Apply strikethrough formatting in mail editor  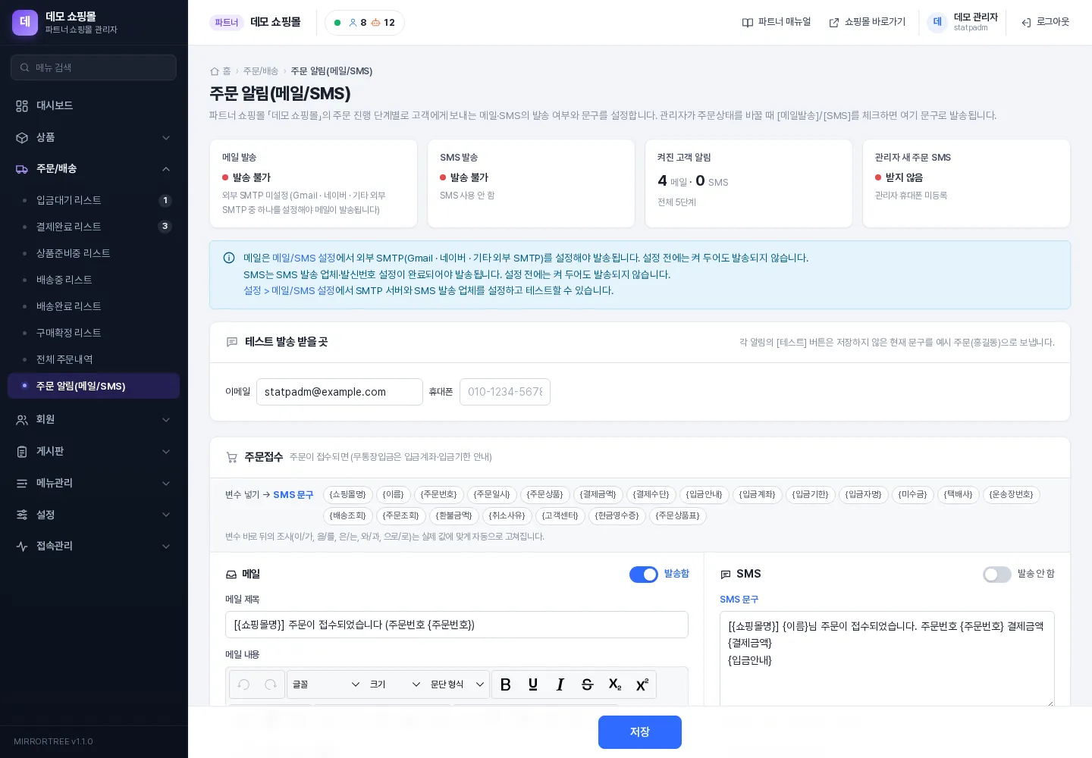587,684
